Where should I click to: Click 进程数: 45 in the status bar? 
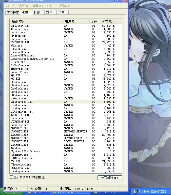[x=11, y=189]
